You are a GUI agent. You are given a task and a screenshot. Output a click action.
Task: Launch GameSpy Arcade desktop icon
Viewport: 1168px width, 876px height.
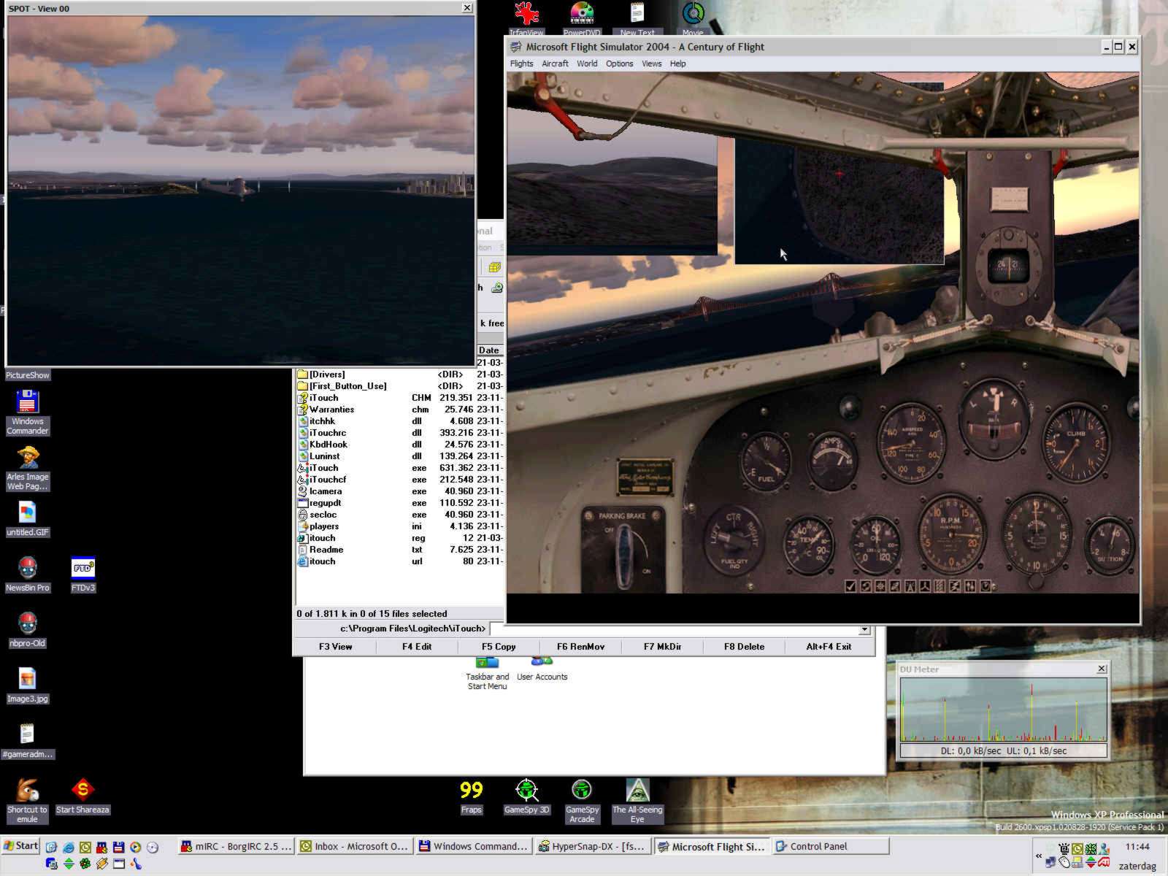tap(582, 801)
